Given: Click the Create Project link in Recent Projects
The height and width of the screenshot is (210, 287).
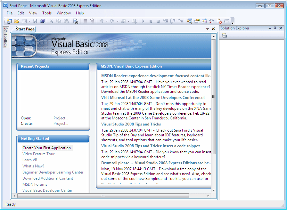Looking at the screenshot, I should (61, 124).
